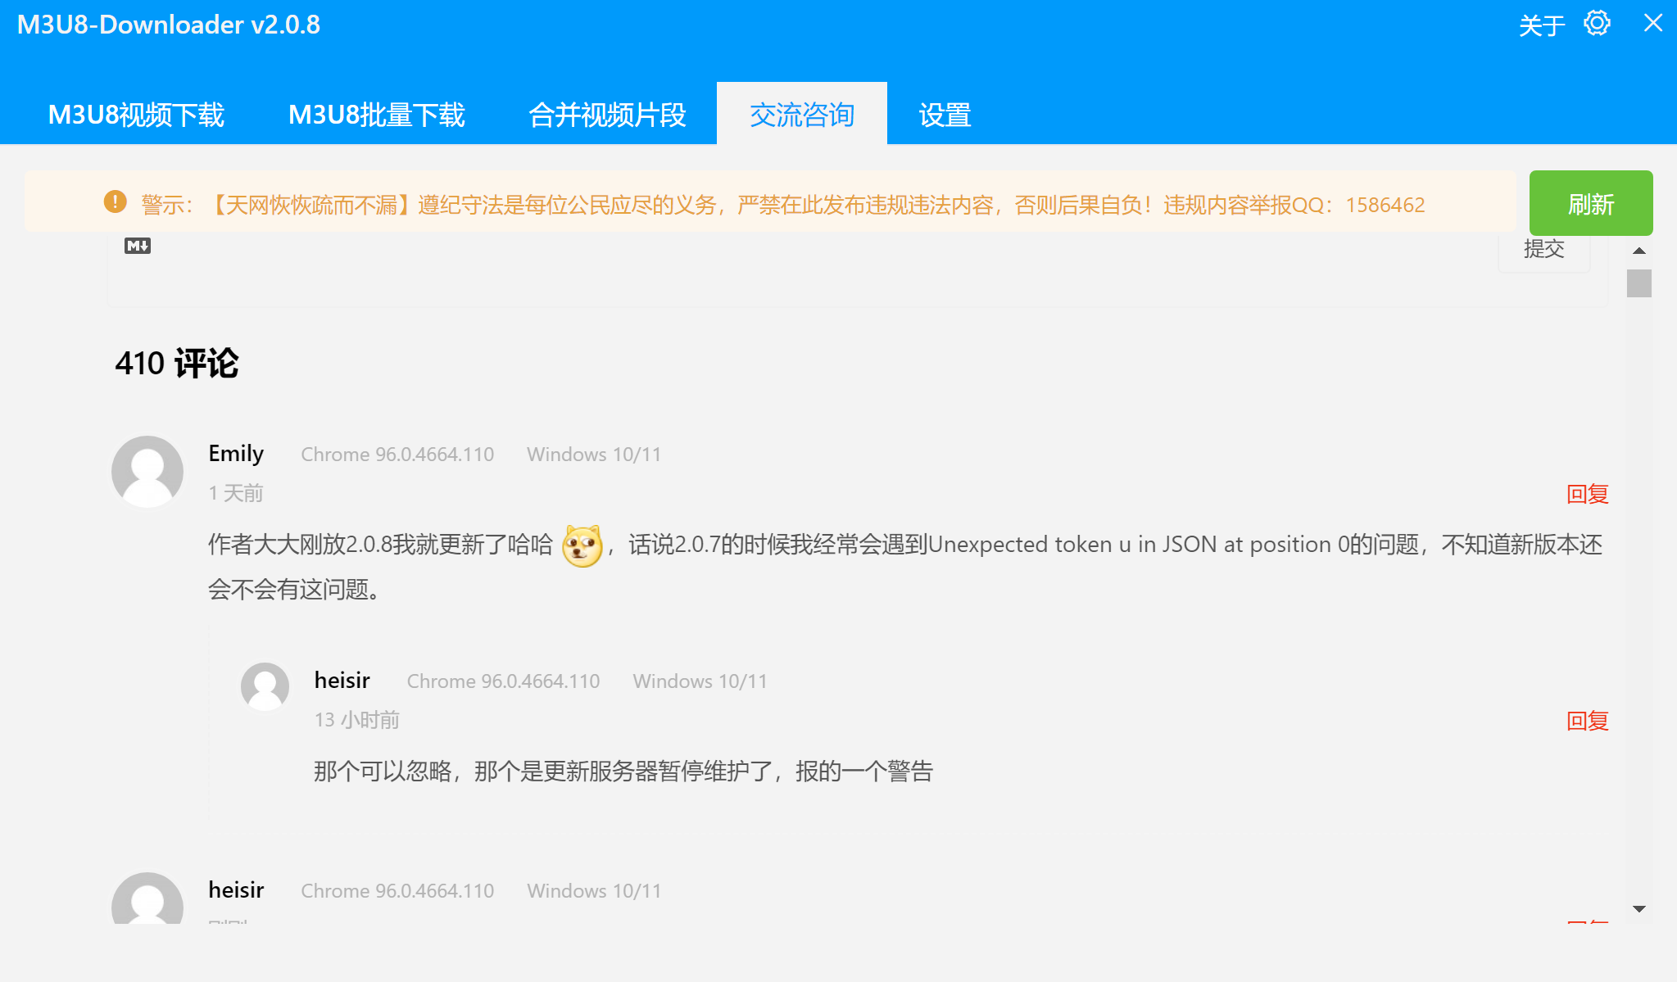Image resolution: width=1677 pixels, height=982 pixels.
Task: Click the scroll-down arrow
Action: point(1638,908)
